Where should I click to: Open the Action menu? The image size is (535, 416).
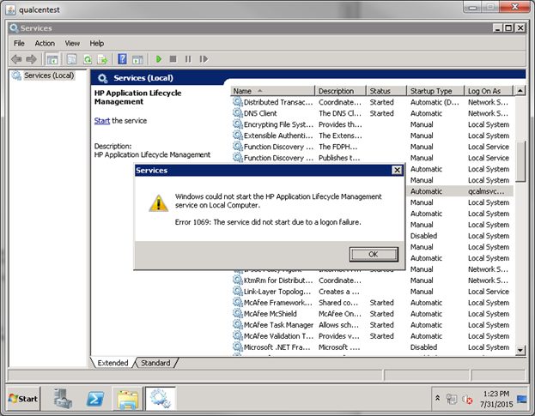tap(45, 43)
